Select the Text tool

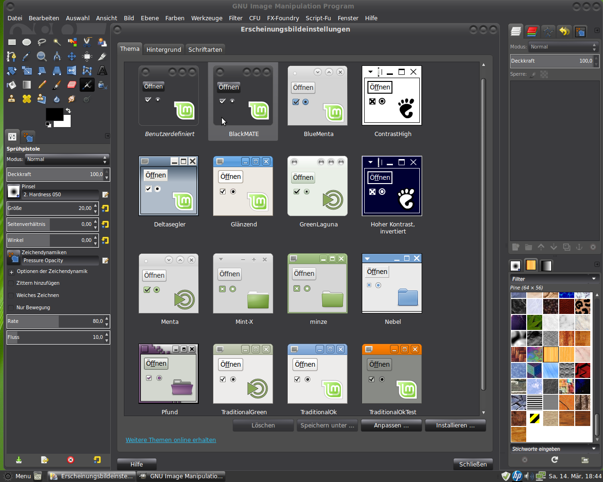click(102, 71)
